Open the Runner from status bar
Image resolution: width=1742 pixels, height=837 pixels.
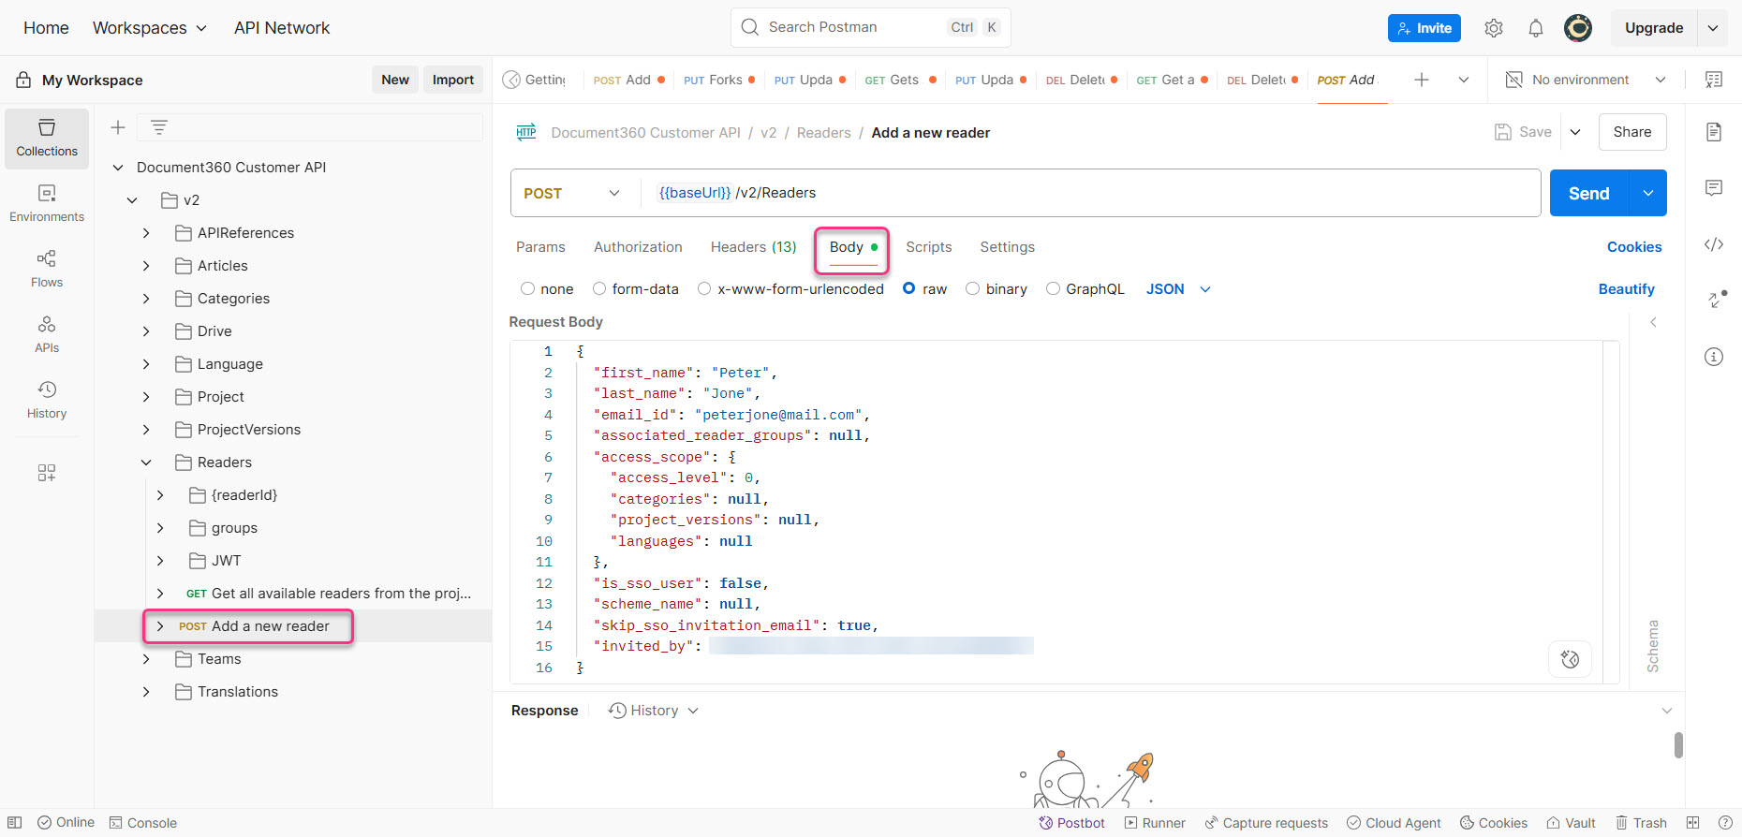coord(1155,823)
